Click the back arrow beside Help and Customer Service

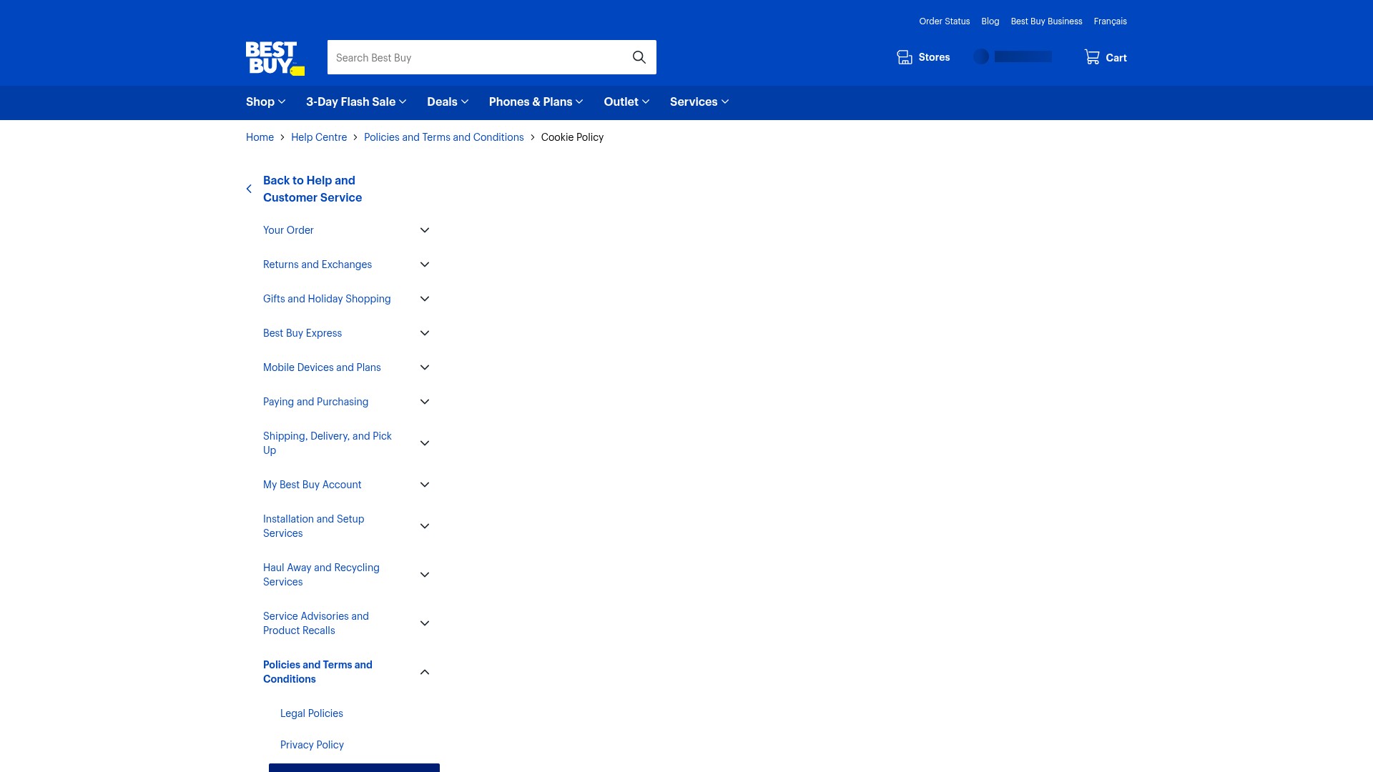[249, 189]
